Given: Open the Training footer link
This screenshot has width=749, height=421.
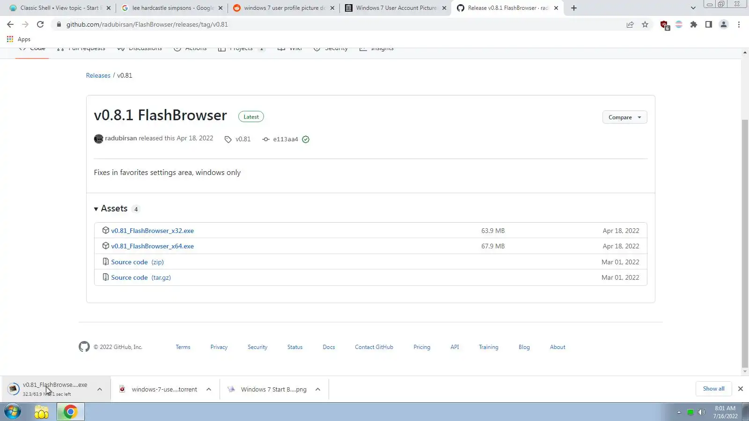Looking at the screenshot, I should (x=488, y=347).
